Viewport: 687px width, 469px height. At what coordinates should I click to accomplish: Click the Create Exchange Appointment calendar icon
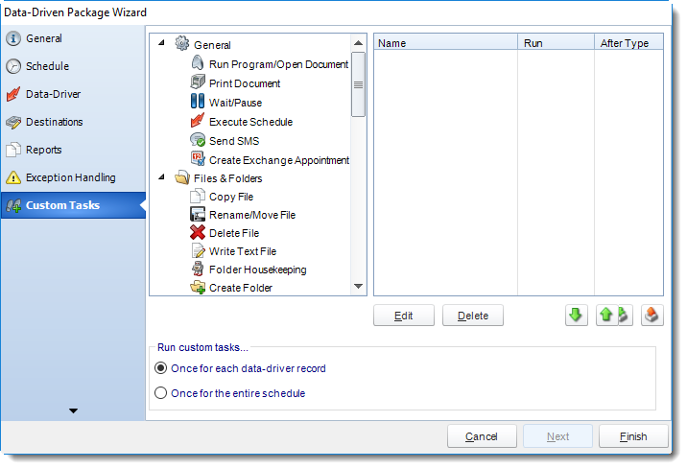point(198,158)
